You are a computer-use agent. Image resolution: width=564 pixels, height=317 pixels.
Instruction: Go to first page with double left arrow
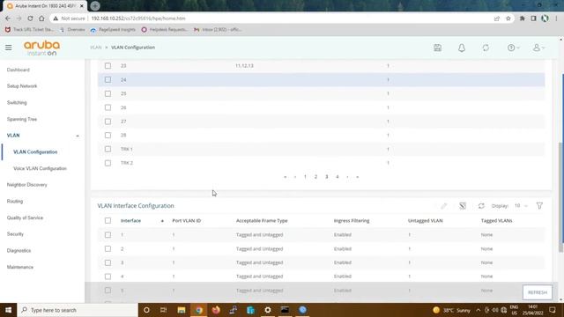coord(286,177)
